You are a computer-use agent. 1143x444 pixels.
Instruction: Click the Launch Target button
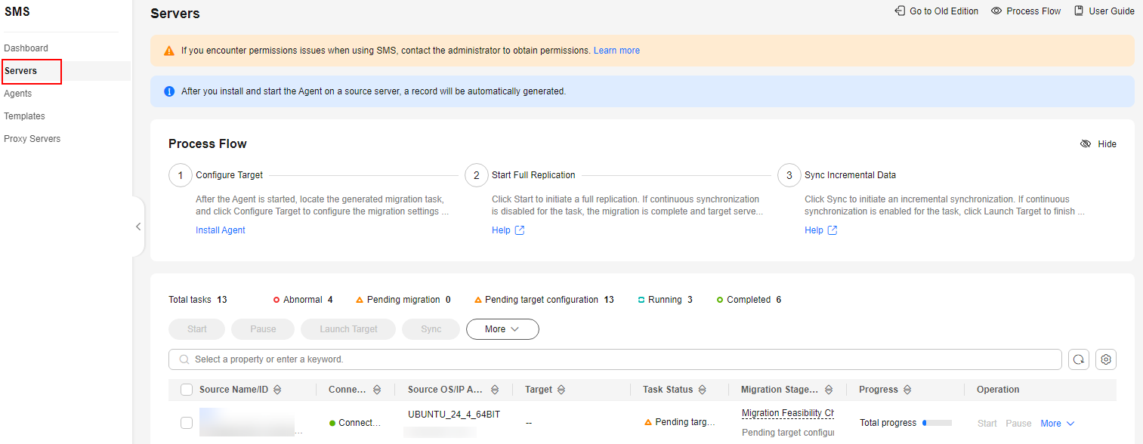[348, 329]
